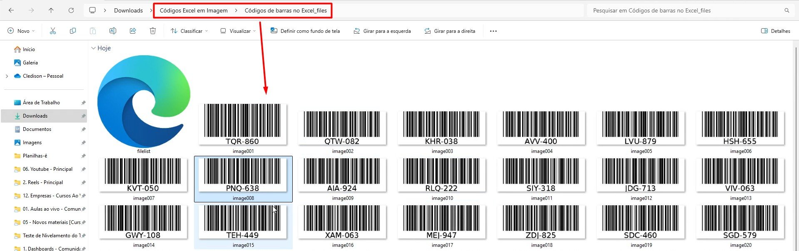Click the Paste clipboard icon
This screenshot has width=799, height=251.
pyautogui.click(x=93, y=31)
